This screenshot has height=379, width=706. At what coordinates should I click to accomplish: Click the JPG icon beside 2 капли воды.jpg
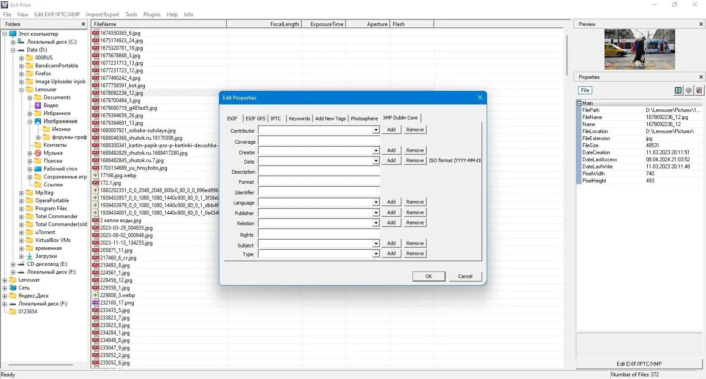click(x=95, y=220)
